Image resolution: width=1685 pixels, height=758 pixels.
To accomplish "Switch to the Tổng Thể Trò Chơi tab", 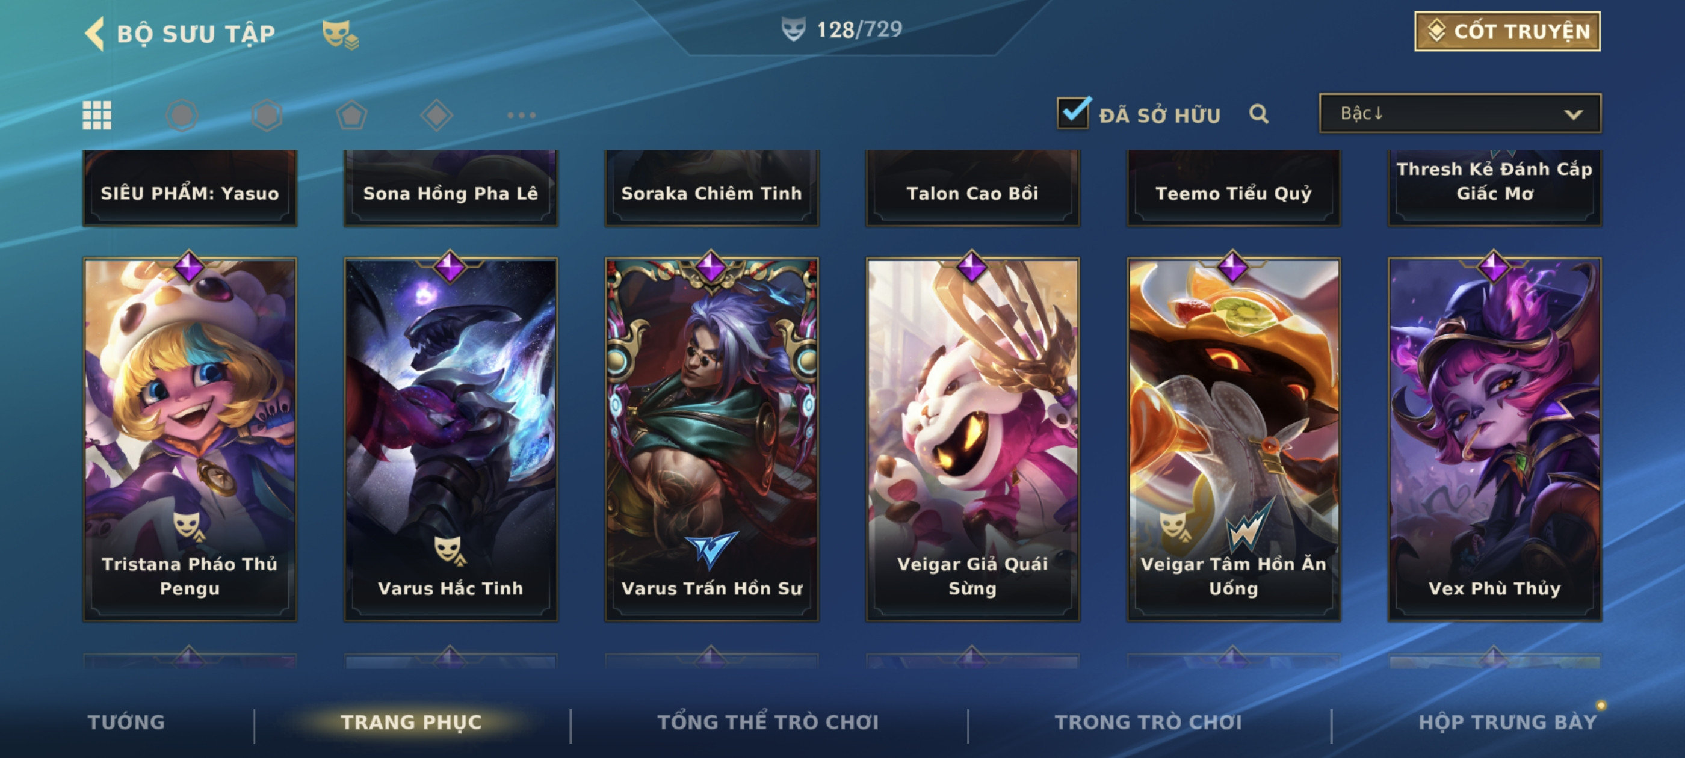I will coord(768,722).
